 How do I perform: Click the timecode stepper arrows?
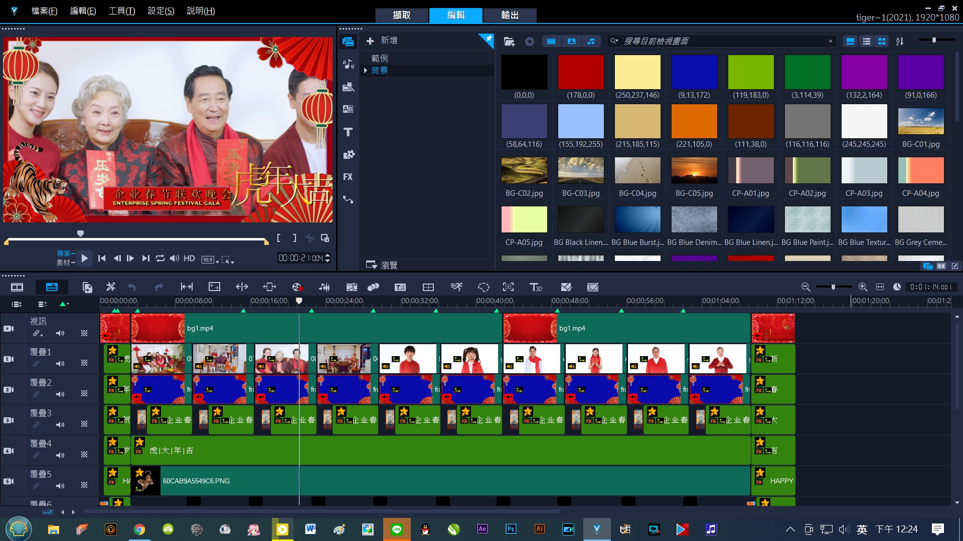point(328,258)
